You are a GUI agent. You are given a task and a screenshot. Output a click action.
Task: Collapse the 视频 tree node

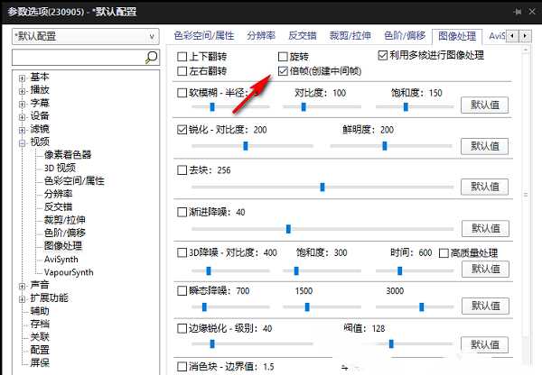[22, 143]
